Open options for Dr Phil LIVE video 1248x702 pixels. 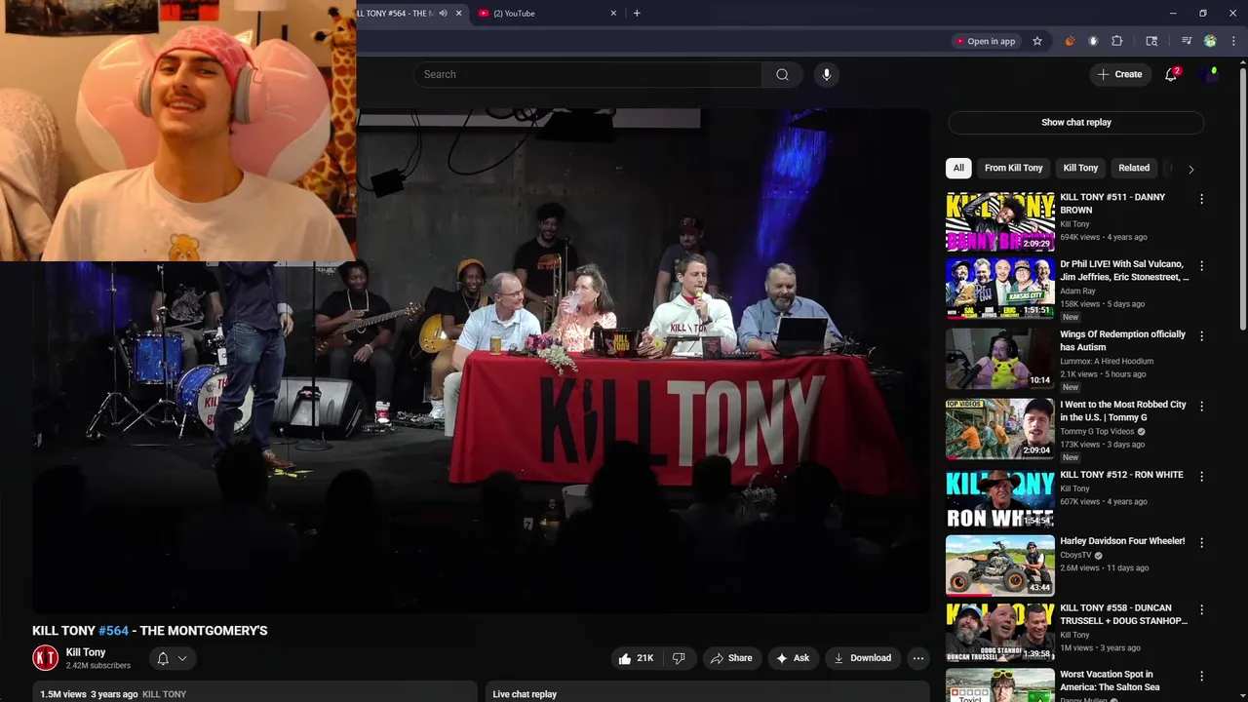[x=1201, y=265]
